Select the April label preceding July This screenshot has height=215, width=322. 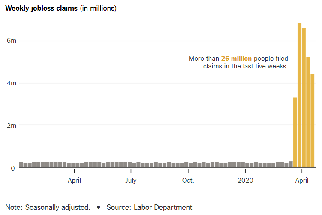75,180
